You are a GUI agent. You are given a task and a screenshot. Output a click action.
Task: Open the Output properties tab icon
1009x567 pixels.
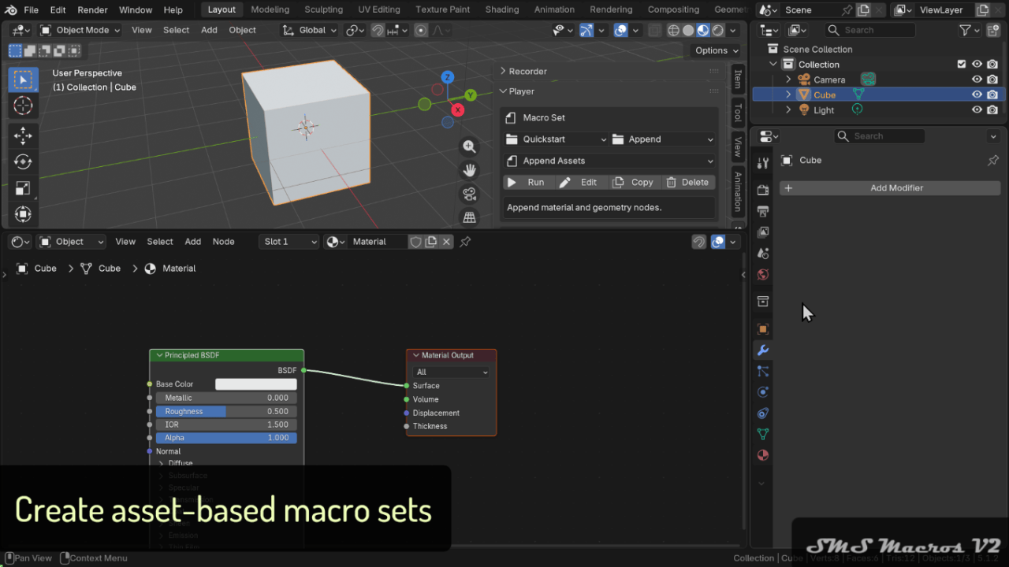(763, 211)
